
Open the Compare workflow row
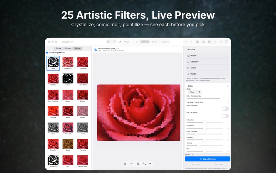click(208, 62)
